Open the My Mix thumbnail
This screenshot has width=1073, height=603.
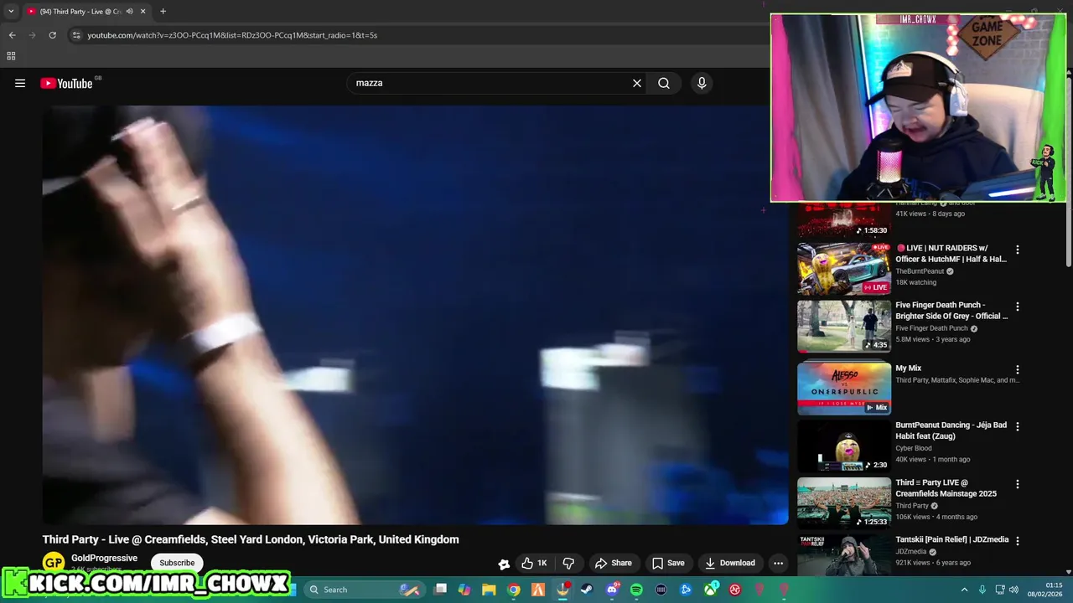844,389
